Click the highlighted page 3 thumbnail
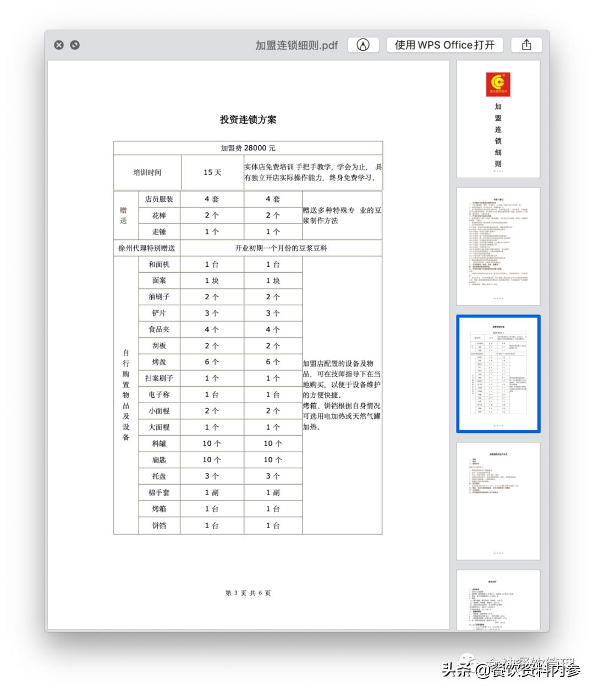594x691 pixels. tap(498, 374)
